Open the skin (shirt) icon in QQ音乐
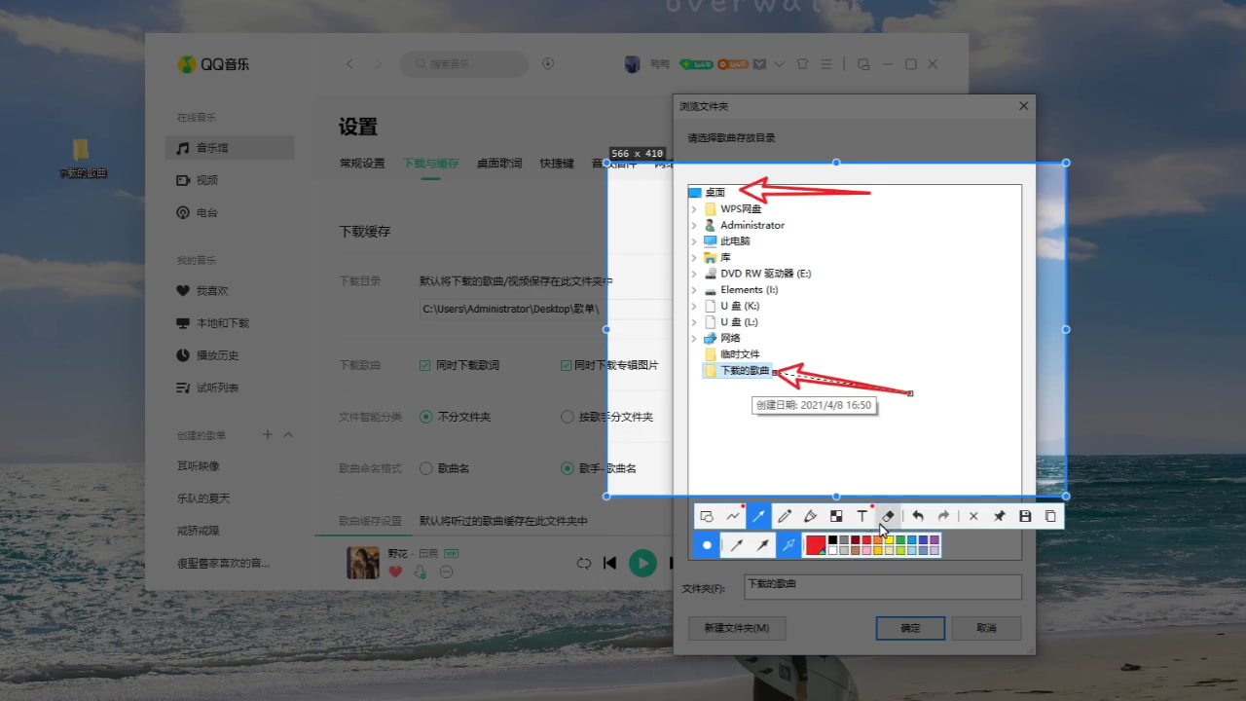This screenshot has width=1246, height=701. pyautogui.click(x=802, y=64)
